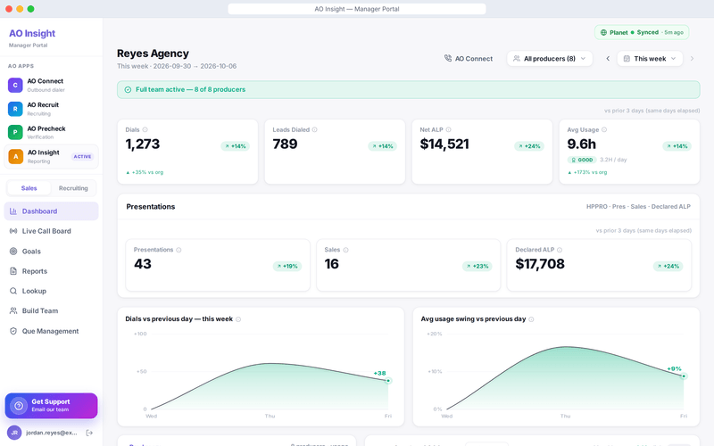The image size is (714, 446).
Task: Click the Que Management shield icon
Action: click(13, 331)
